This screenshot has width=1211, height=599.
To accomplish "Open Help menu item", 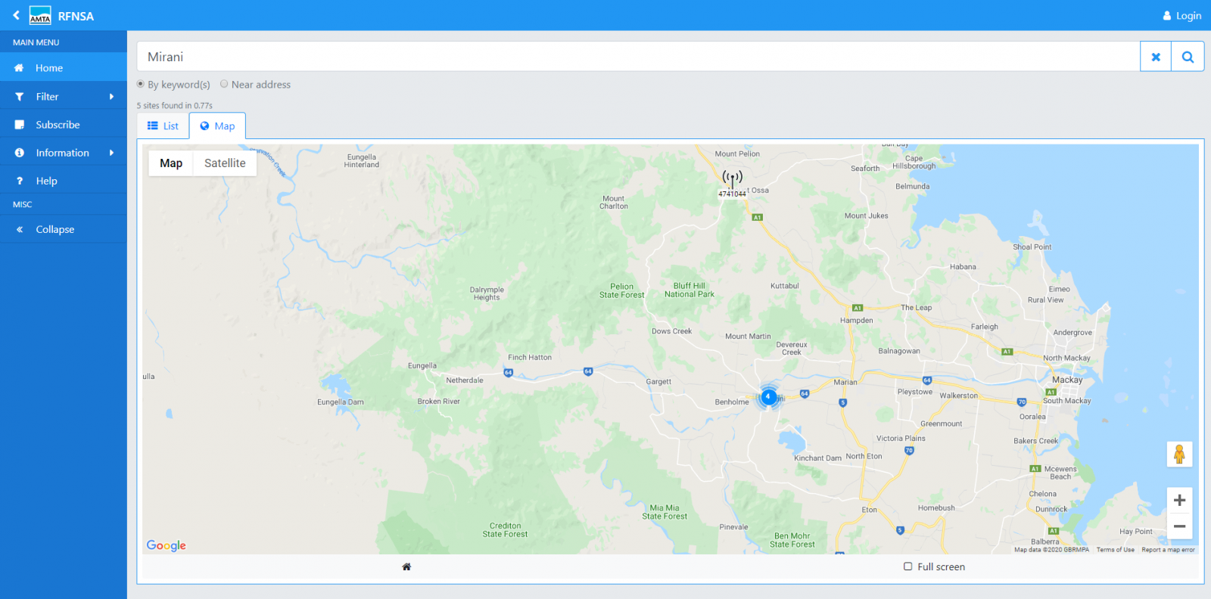I will pos(64,181).
